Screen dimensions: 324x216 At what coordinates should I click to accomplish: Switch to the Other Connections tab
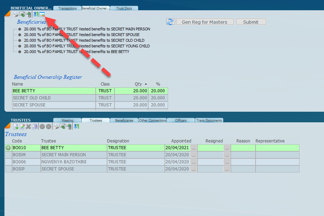coord(152,121)
